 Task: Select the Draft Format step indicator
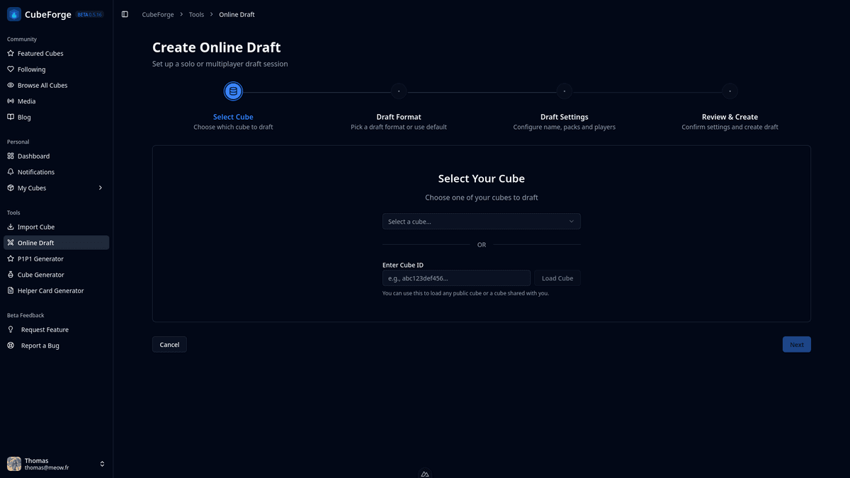tap(398, 91)
